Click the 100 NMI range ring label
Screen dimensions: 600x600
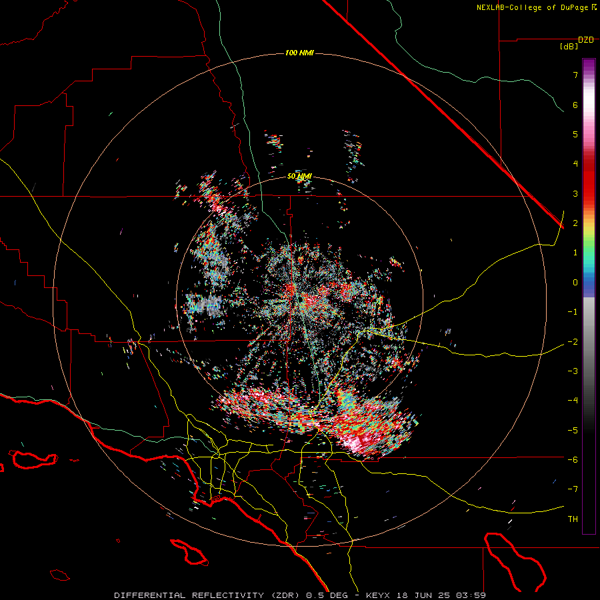[x=299, y=53]
